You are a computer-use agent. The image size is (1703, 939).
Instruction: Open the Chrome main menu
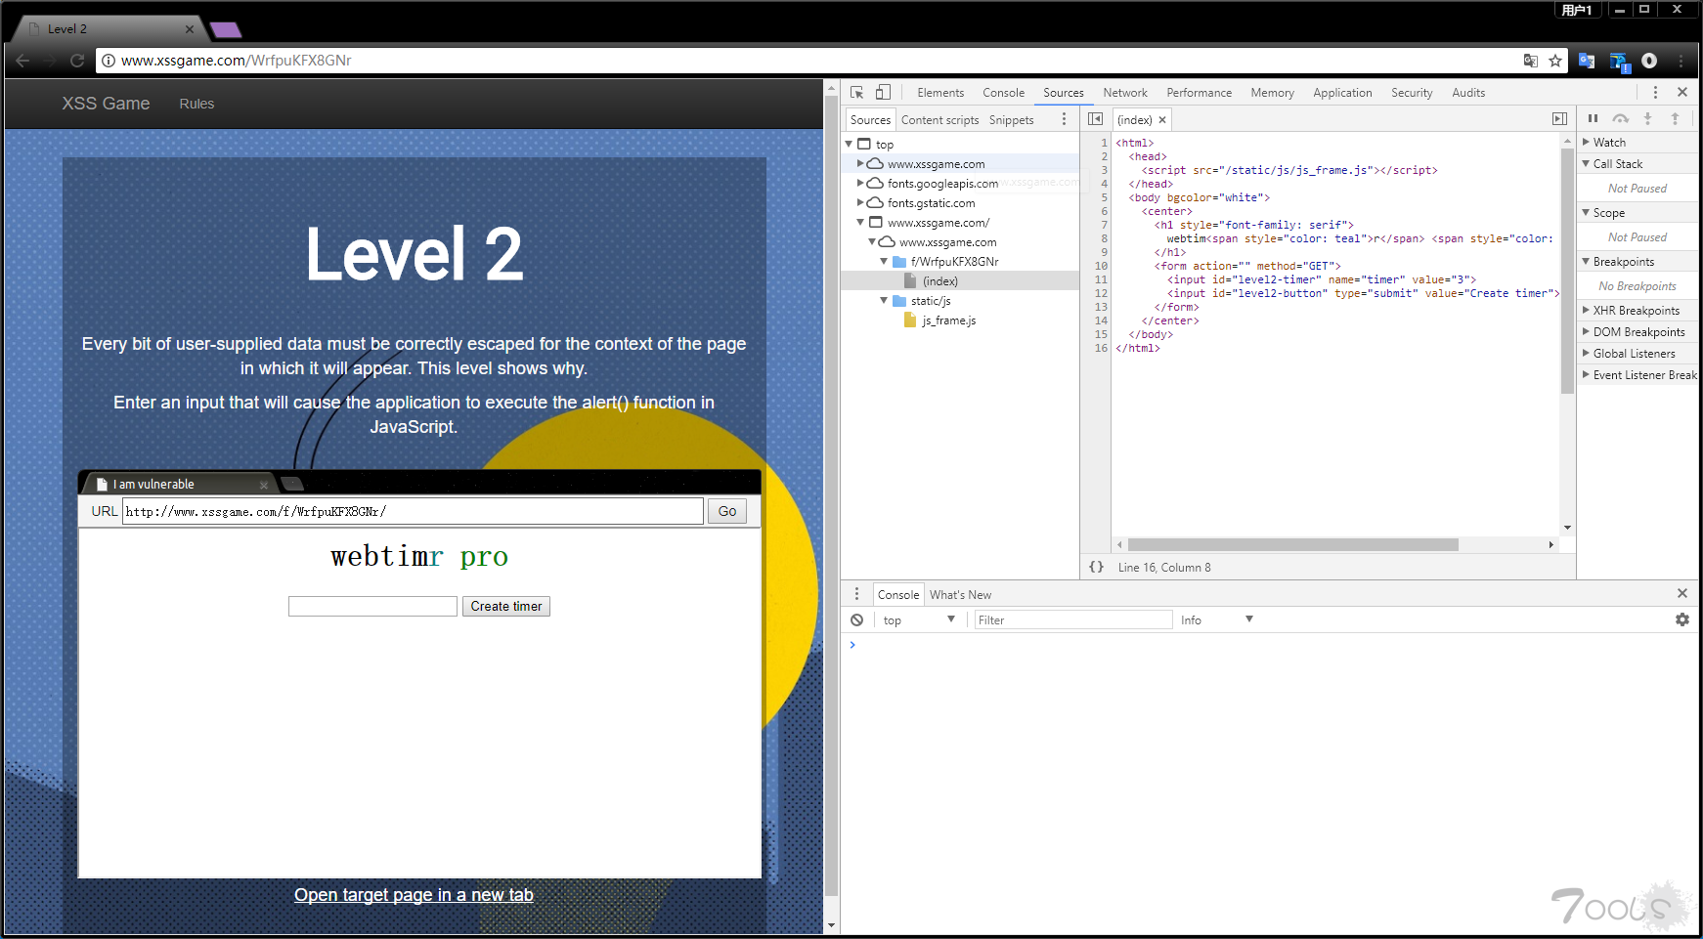click(x=1681, y=61)
